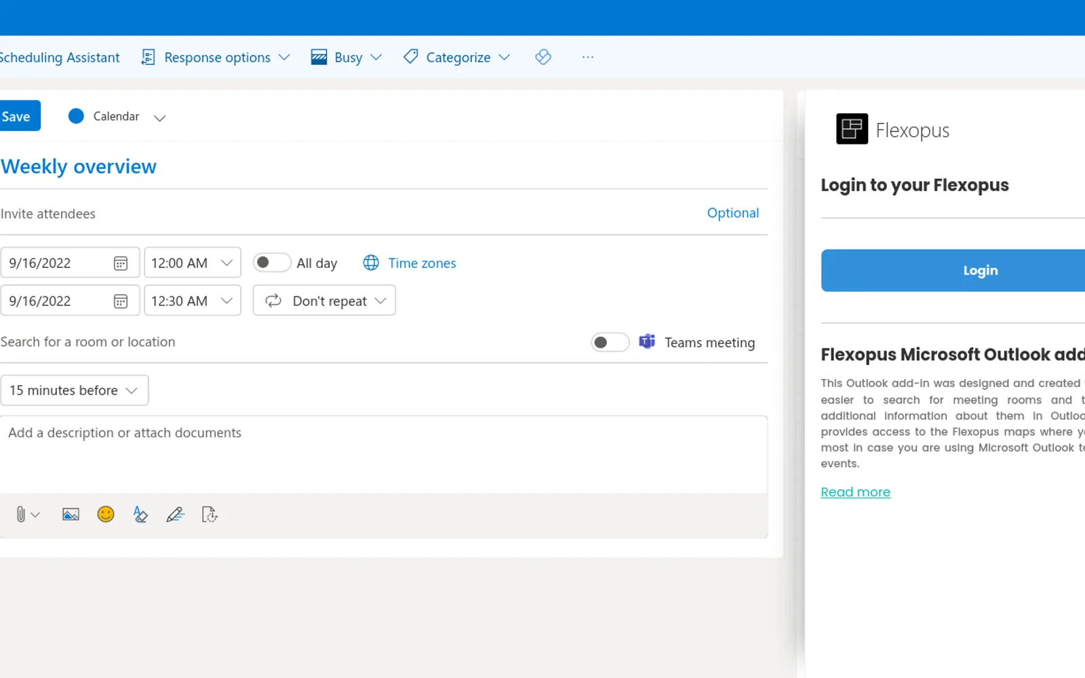Click the blue Calendar color circle
This screenshot has width=1085, height=678.
[76, 116]
